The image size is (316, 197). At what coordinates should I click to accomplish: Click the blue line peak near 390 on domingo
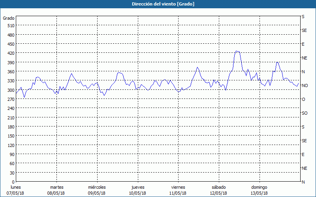pyautogui.click(x=278, y=62)
